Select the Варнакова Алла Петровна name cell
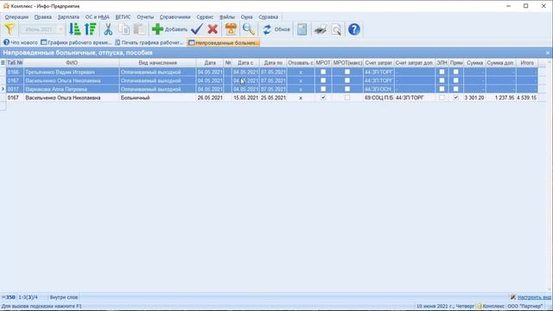Viewport: 553px width, 311px height. pos(72,89)
